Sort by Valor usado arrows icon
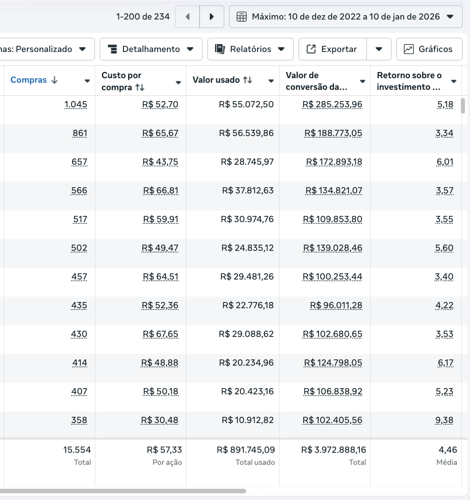 (248, 80)
